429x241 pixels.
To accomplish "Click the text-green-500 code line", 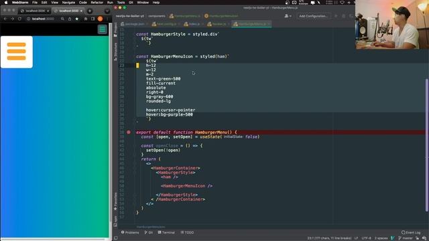I will (x=163, y=79).
